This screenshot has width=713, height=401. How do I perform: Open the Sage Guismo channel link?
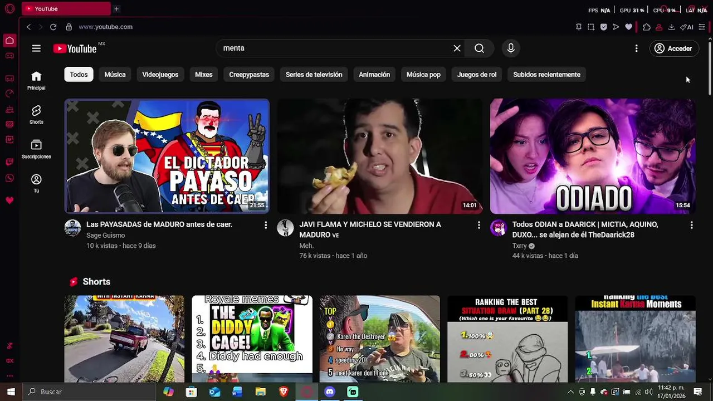point(105,236)
